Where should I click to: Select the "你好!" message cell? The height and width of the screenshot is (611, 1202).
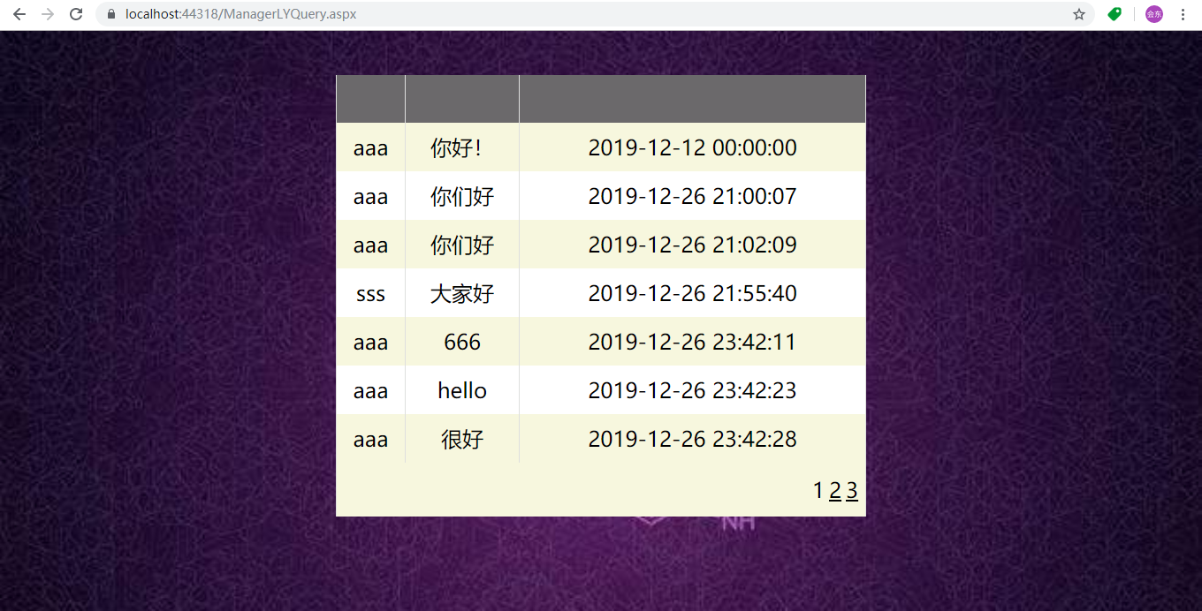click(456, 147)
